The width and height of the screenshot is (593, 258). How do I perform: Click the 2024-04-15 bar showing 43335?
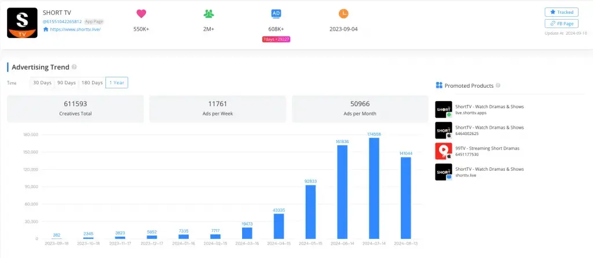tap(279, 226)
